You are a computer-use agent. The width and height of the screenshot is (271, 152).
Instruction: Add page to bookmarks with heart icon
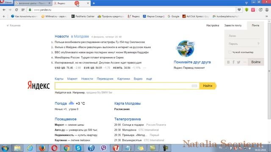click(x=239, y=10)
